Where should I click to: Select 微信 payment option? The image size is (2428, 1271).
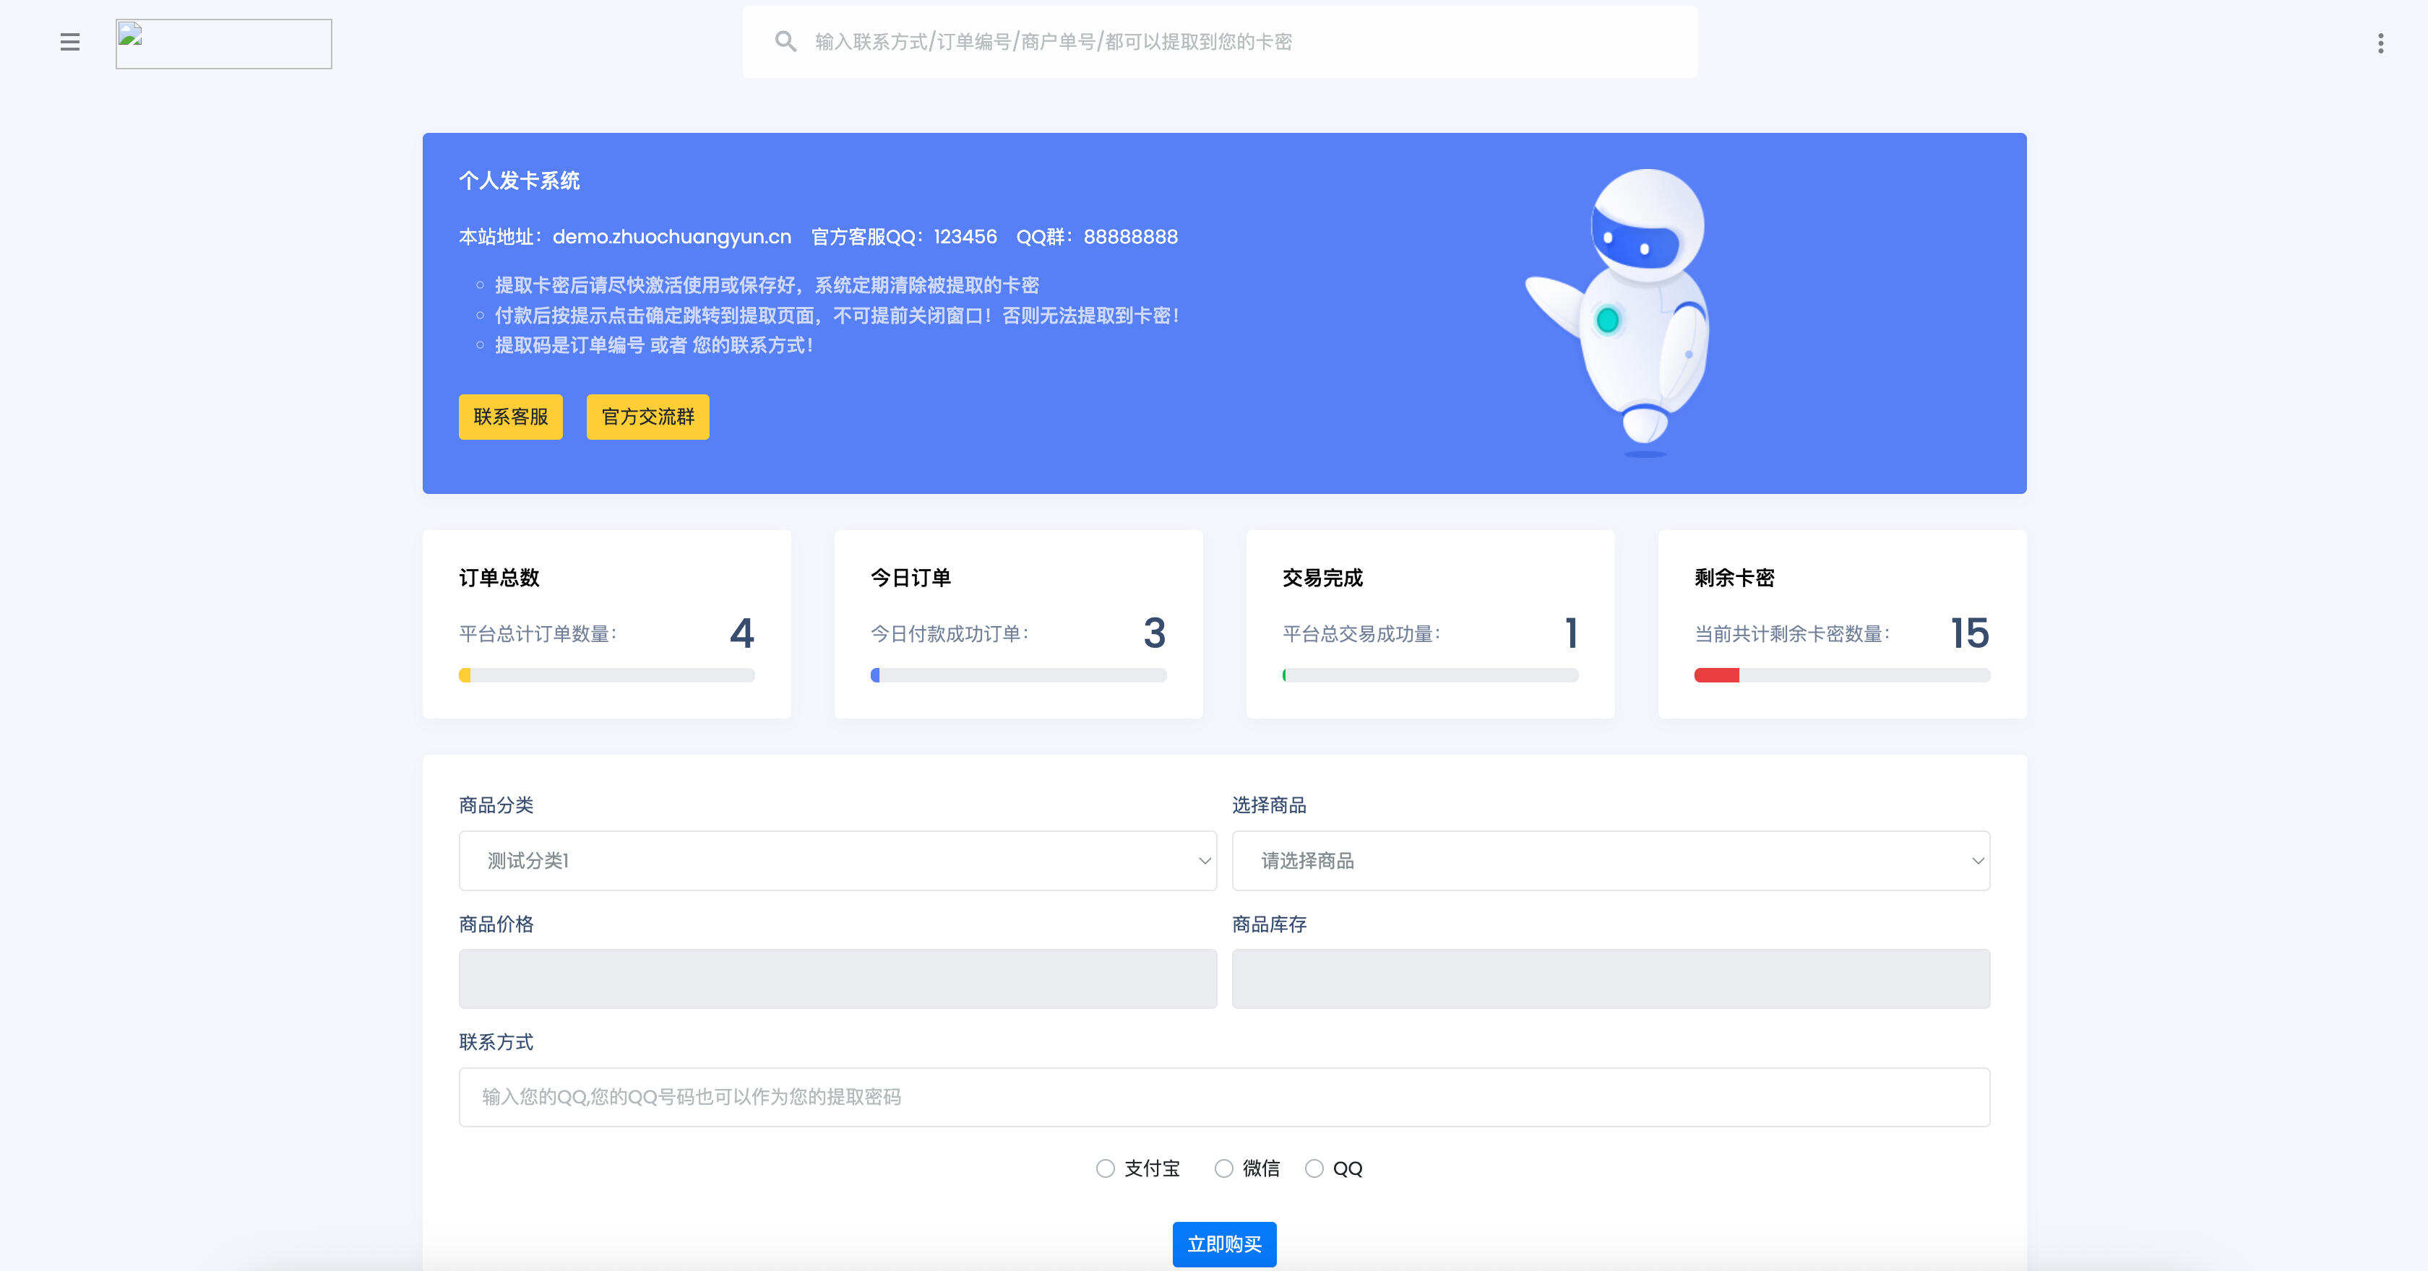point(1223,1168)
